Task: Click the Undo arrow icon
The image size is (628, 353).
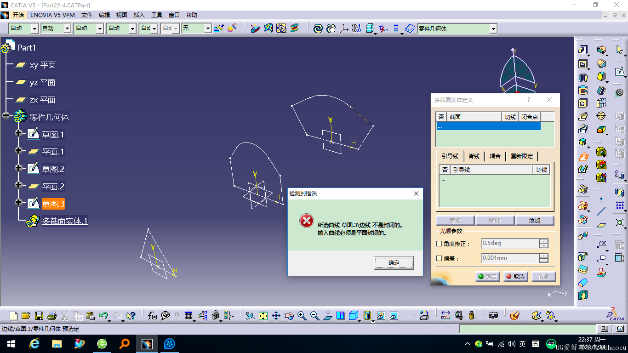Action: point(103,316)
